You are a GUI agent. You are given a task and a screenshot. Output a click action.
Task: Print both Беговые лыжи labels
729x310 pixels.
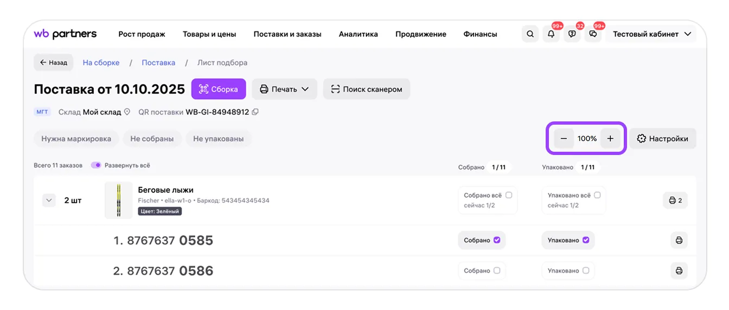(675, 201)
